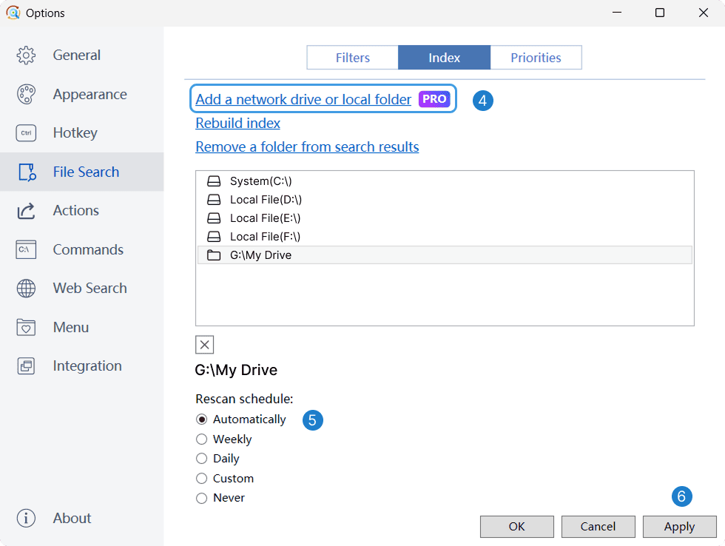The height and width of the screenshot is (546, 725).
Task: Select Custom rescan schedule
Action: pos(225,479)
